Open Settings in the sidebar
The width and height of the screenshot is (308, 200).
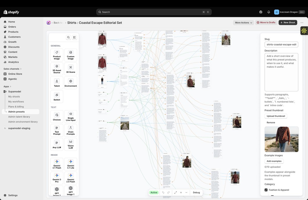pos(13,195)
